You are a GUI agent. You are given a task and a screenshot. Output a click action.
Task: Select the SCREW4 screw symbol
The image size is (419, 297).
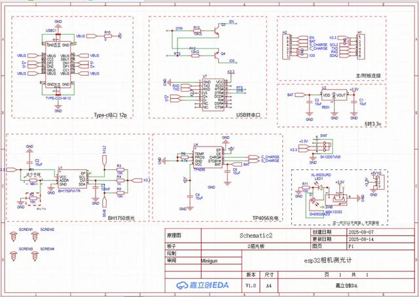click(x=35, y=256)
